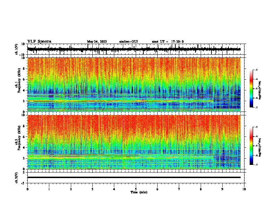Click the '10' tick at the time axis end
Viewport: 275px width, 212px height.
pyautogui.click(x=244, y=189)
